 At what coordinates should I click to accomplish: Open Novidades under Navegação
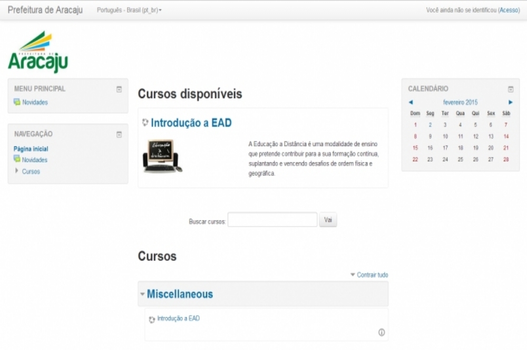coord(35,160)
